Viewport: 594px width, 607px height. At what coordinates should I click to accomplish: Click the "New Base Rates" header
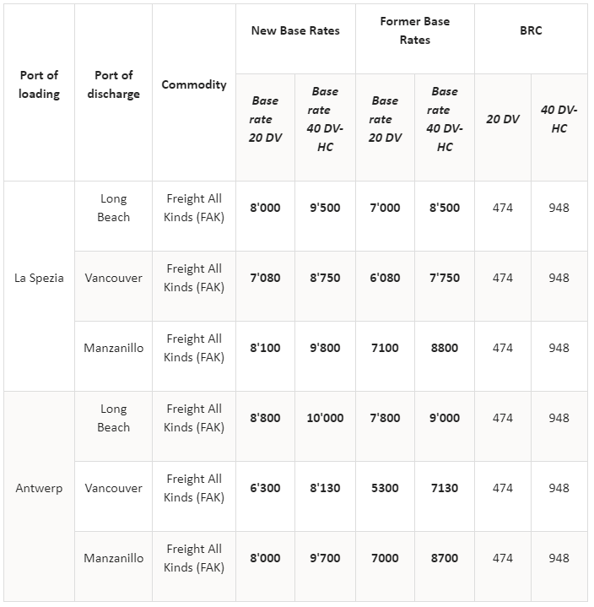tap(295, 30)
